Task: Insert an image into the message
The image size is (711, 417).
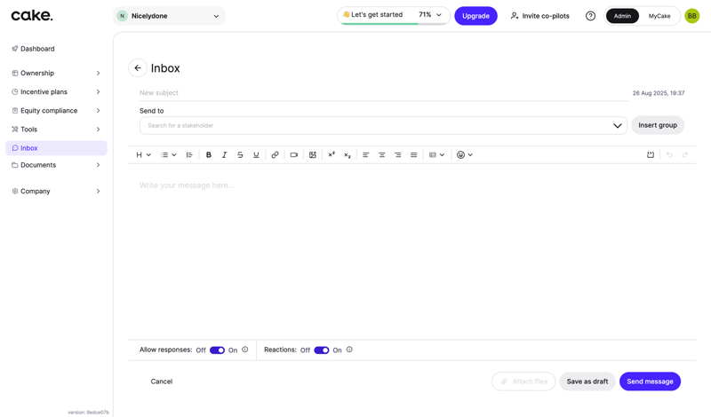Action: pos(313,155)
